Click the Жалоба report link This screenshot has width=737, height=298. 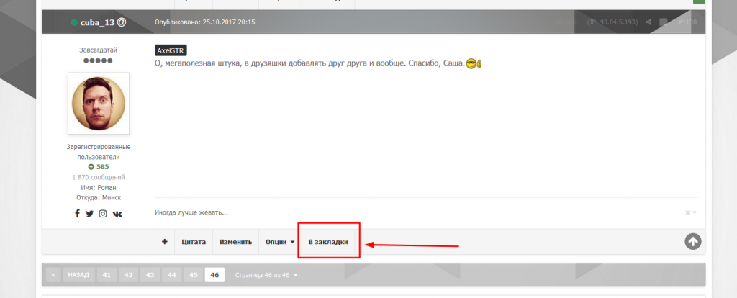pos(567,22)
